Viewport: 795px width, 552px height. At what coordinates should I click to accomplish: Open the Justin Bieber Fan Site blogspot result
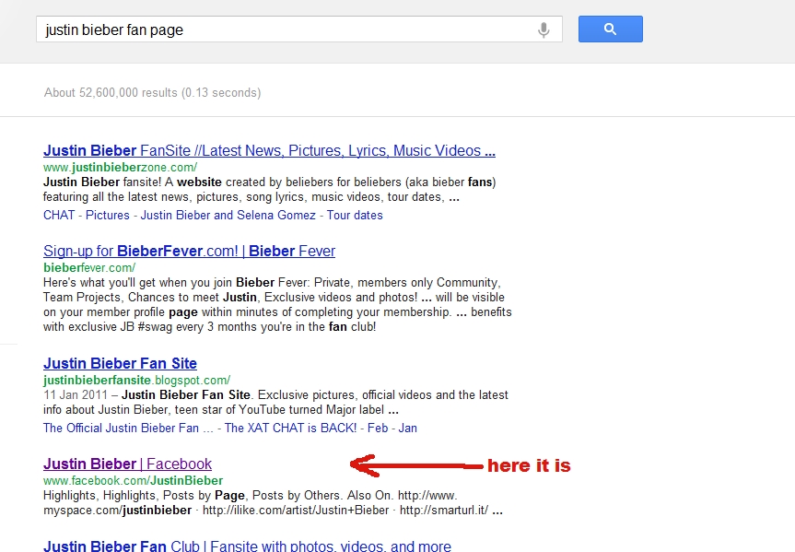120,363
